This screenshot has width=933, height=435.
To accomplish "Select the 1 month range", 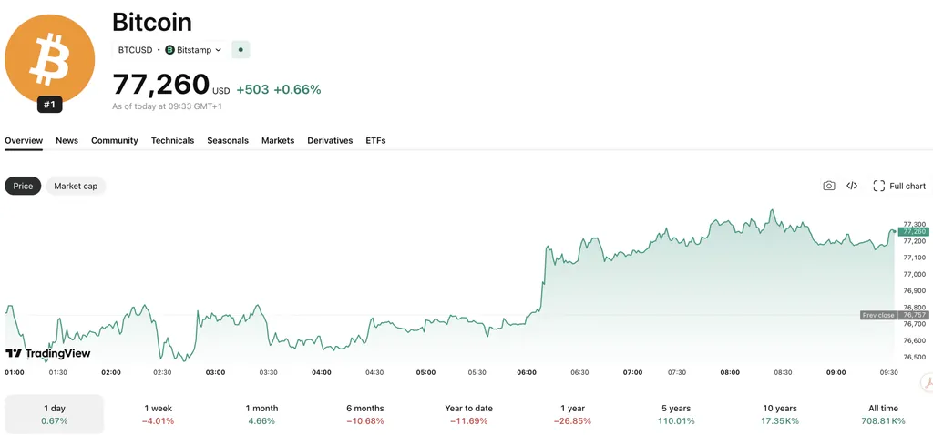I will (x=261, y=414).
